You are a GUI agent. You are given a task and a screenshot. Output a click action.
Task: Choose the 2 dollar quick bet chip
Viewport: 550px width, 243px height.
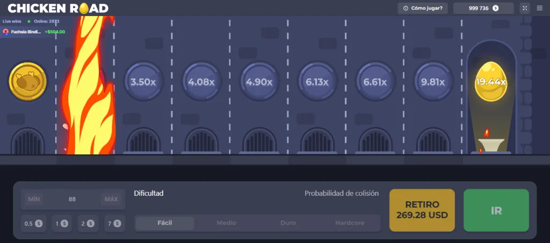pyautogui.click(x=88, y=223)
